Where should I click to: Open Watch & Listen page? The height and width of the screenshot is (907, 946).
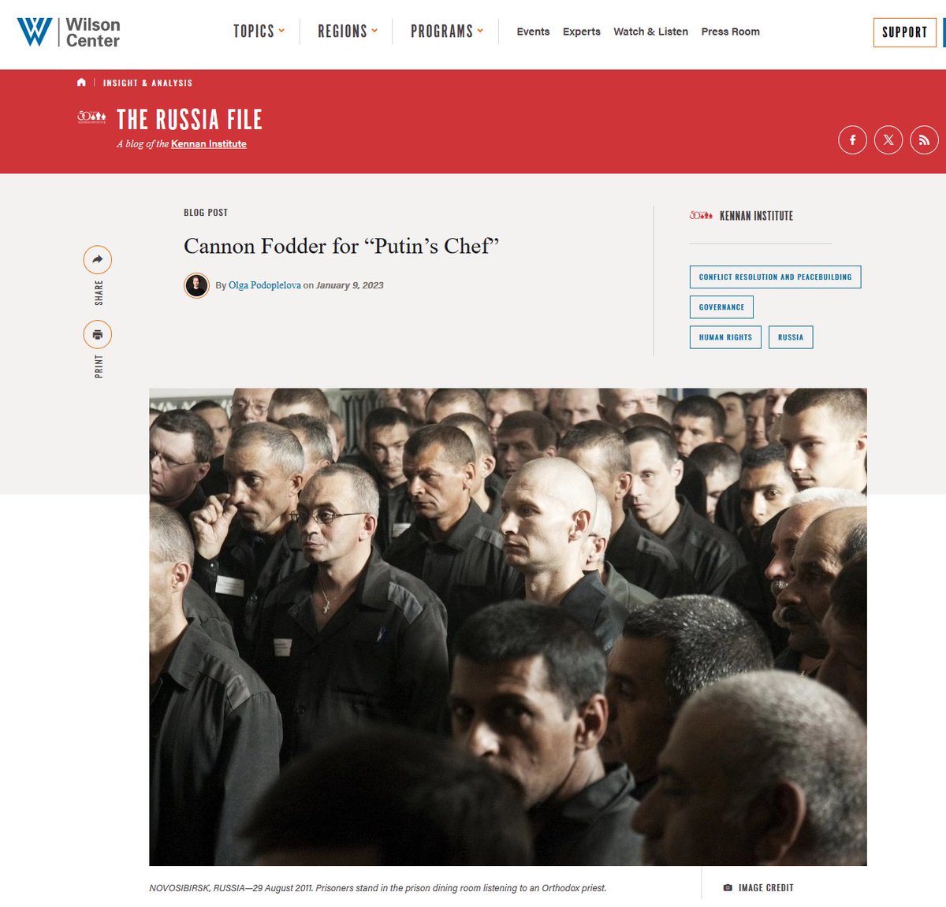650,32
